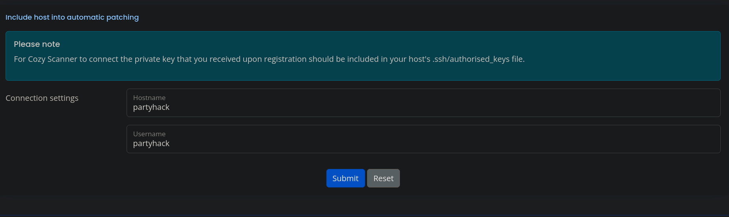The width and height of the screenshot is (729, 217).
Task: Click the Submit button
Action: coord(345,178)
